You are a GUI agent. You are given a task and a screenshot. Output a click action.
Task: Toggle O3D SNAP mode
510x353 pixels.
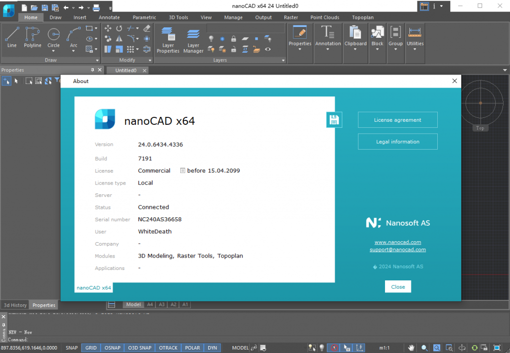coord(139,348)
